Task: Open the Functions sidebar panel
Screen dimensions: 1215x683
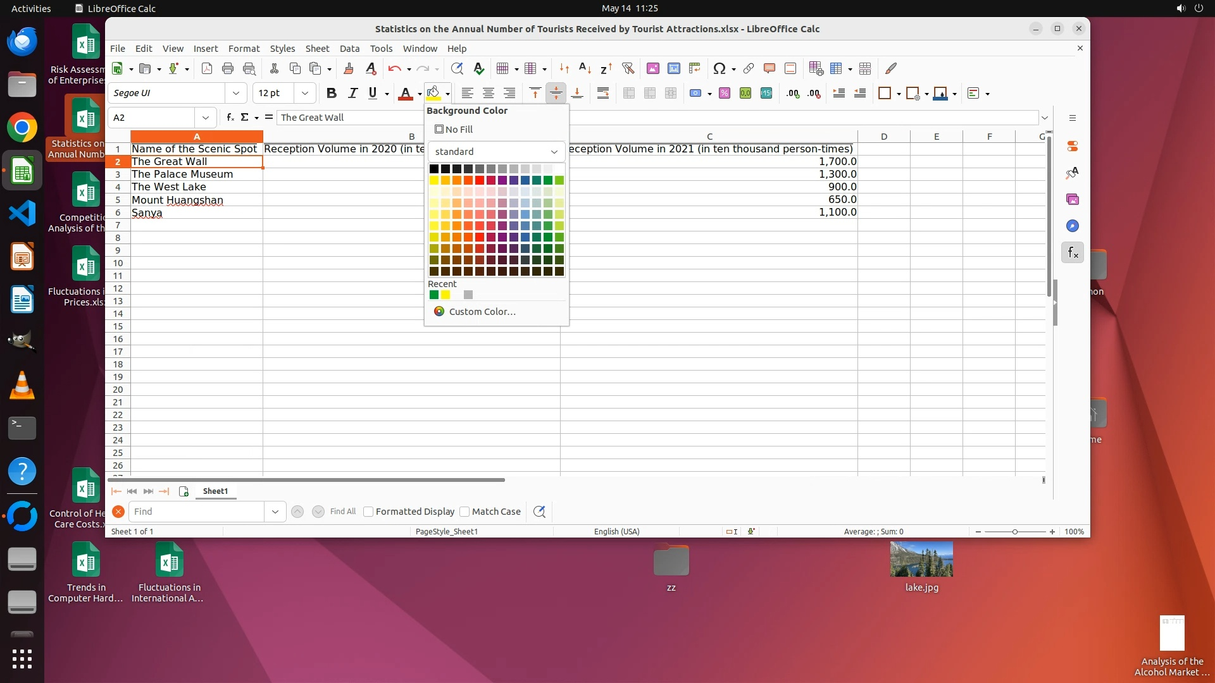Action: [x=1073, y=253]
